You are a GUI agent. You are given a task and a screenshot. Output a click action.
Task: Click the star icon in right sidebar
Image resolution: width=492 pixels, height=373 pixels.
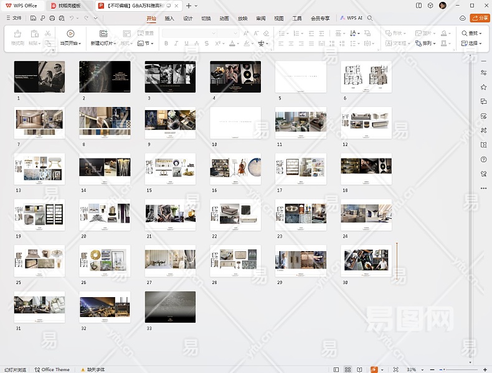tap(483, 87)
